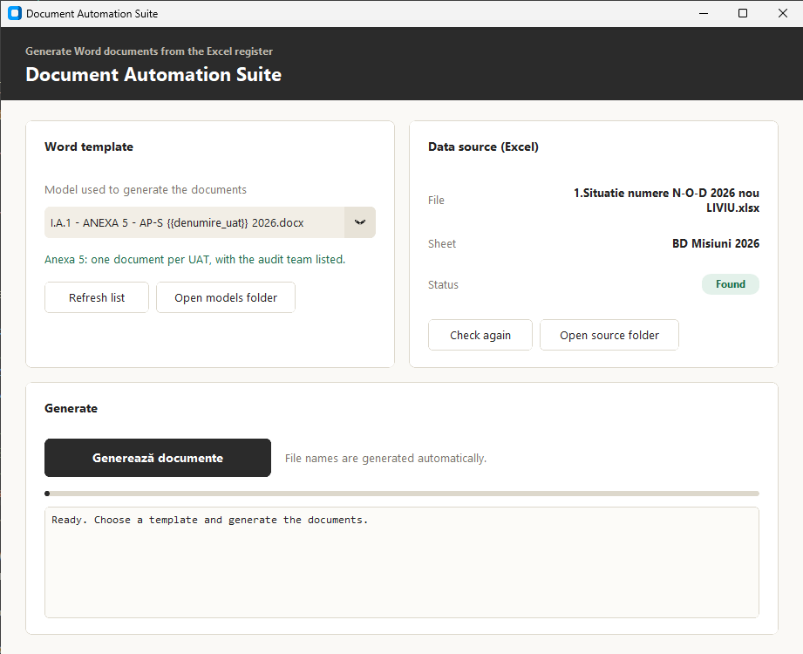Open source folder button click
The height and width of the screenshot is (654, 803).
point(609,335)
